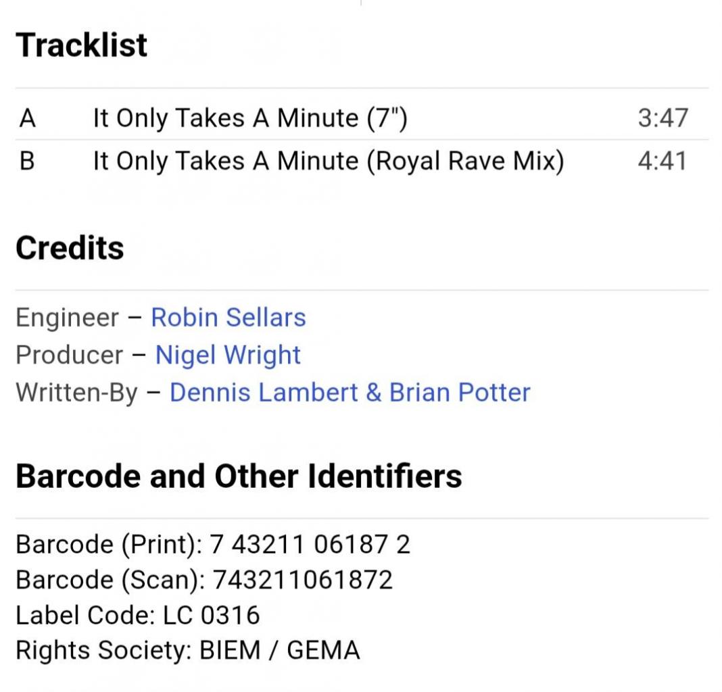The height and width of the screenshot is (692, 722).
Task: Click the Barcode (Scan) line
Action: pos(203,580)
